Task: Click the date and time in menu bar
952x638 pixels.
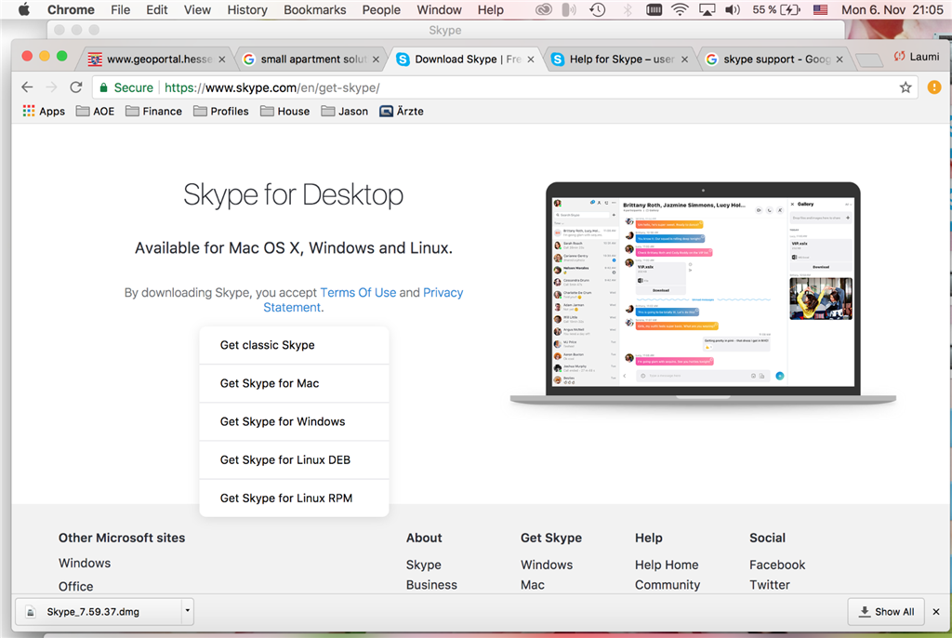Action: click(x=892, y=9)
